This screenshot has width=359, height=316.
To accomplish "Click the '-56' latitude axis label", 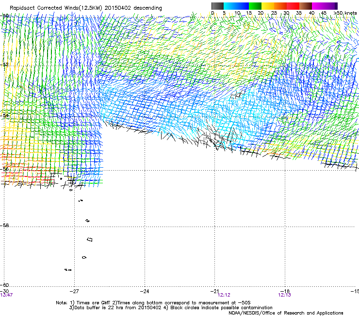I will (4, 169).
